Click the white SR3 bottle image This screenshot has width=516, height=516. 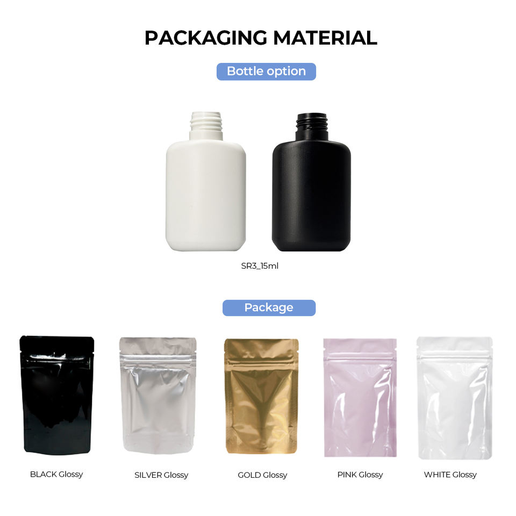(206, 181)
